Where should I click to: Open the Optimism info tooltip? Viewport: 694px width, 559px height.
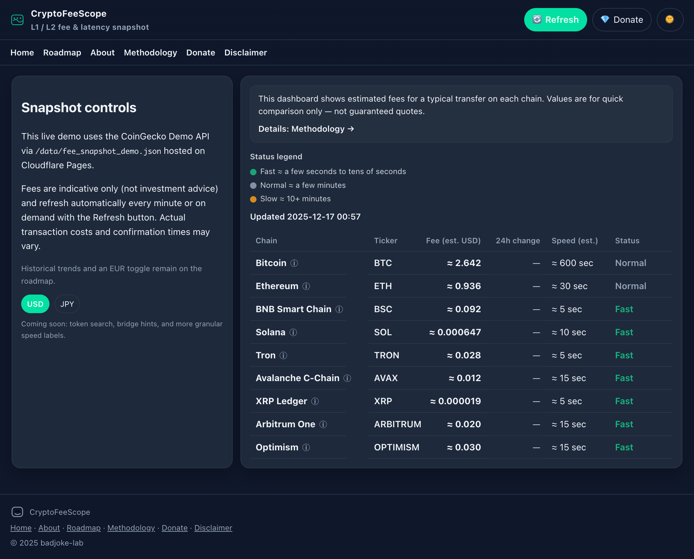[x=306, y=447]
